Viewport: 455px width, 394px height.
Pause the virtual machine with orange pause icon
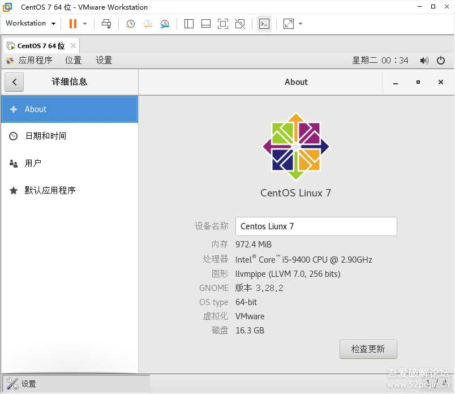[x=73, y=24]
